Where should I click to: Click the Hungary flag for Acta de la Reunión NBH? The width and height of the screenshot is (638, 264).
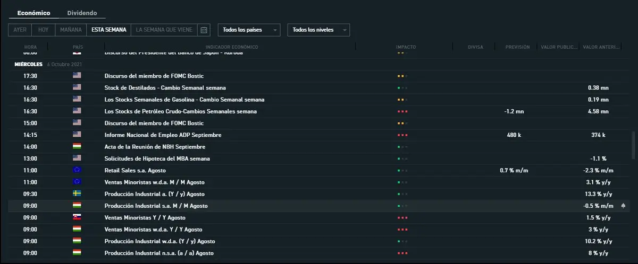(77, 146)
